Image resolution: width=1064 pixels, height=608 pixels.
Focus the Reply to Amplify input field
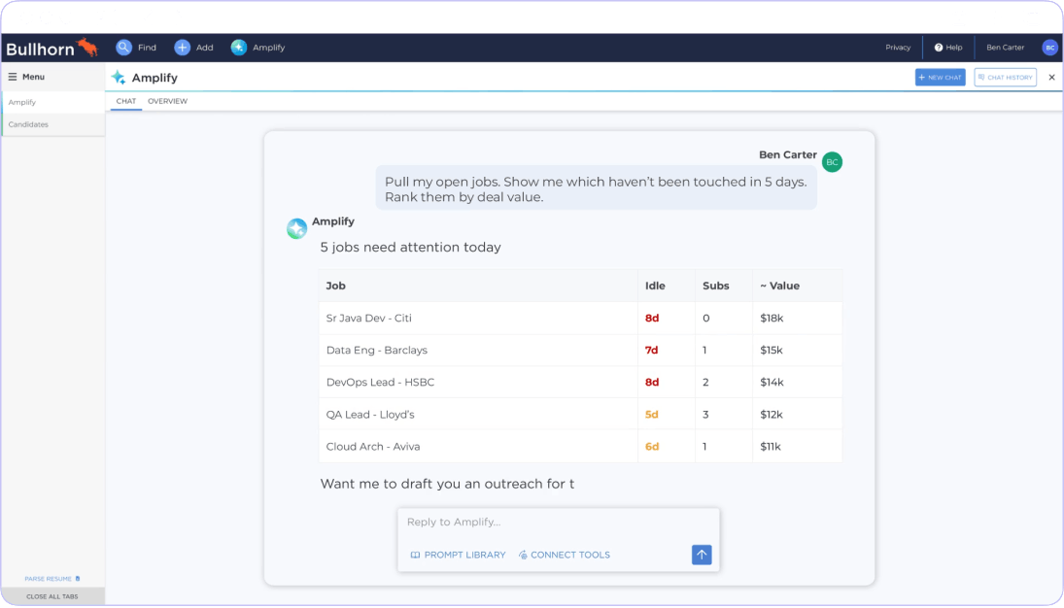pyautogui.click(x=558, y=523)
